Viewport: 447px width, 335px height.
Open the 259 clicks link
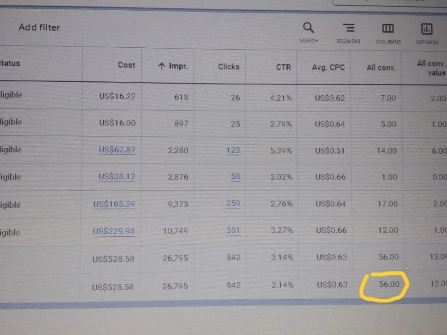point(233,203)
